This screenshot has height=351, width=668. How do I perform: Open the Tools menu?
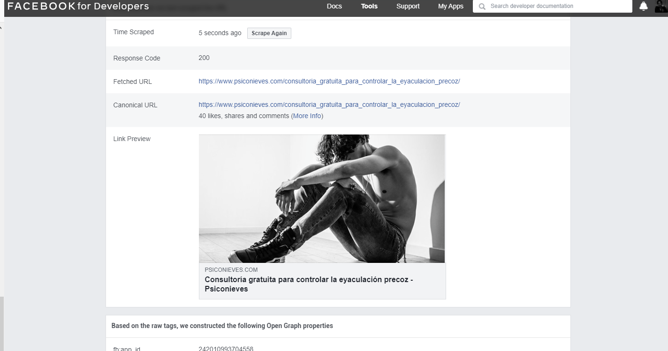click(x=369, y=6)
